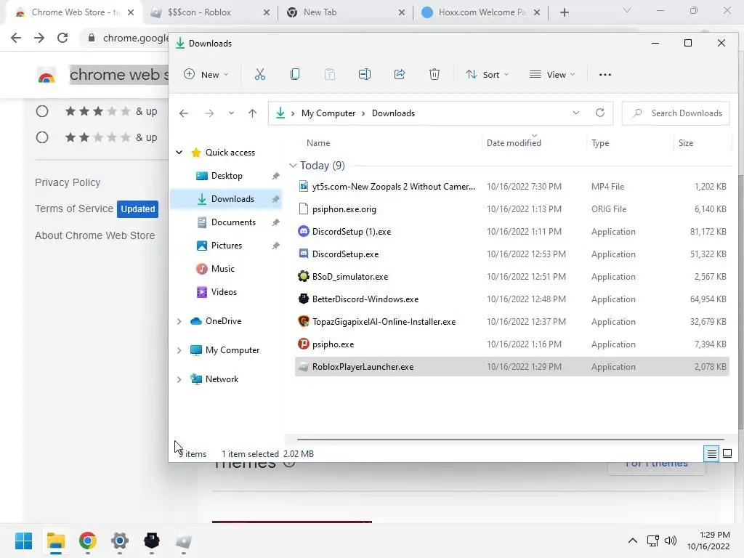Screen dimensions: 744x558
Task: Click the Delete trash icon in Explorer toolbar
Action: [x=434, y=75]
